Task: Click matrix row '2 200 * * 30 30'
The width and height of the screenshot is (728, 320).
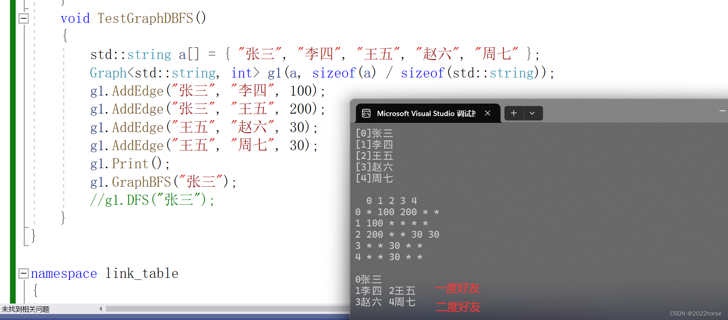Action: 397,234
